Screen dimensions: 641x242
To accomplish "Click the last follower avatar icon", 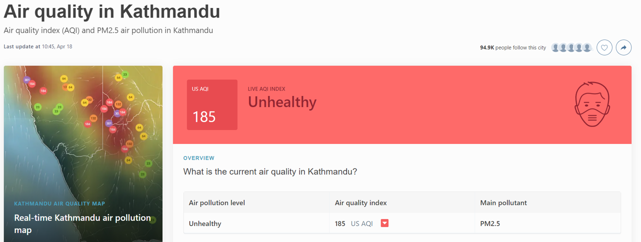I will [x=587, y=47].
